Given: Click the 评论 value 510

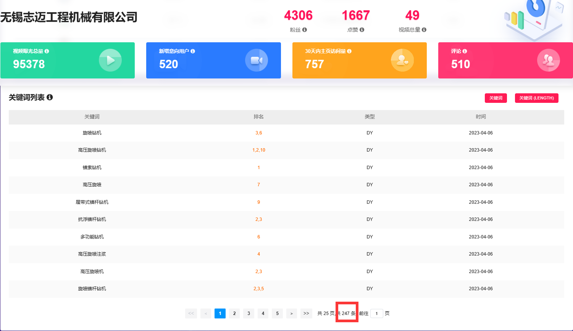Looking at the screenshot, I should click(x=461, y=64).
